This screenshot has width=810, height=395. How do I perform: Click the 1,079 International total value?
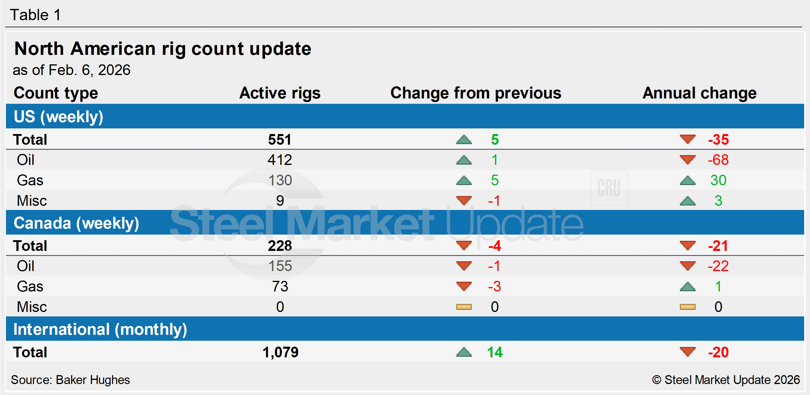click(280, 352)
